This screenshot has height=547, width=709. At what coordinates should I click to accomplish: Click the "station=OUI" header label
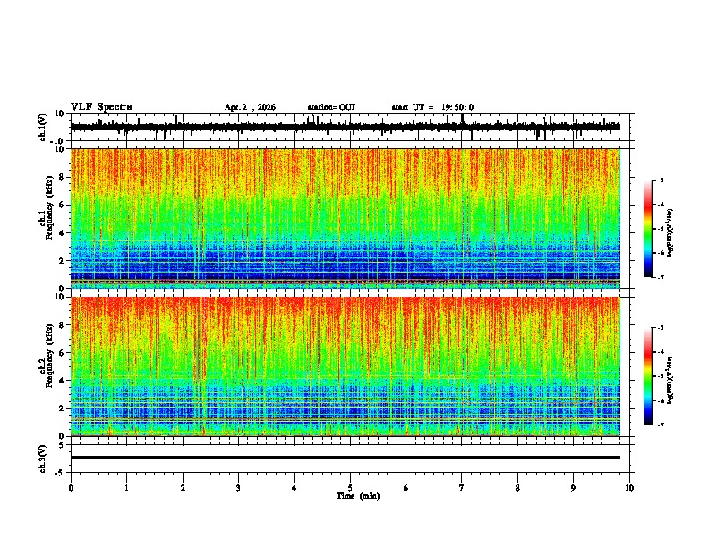(331, 107)
